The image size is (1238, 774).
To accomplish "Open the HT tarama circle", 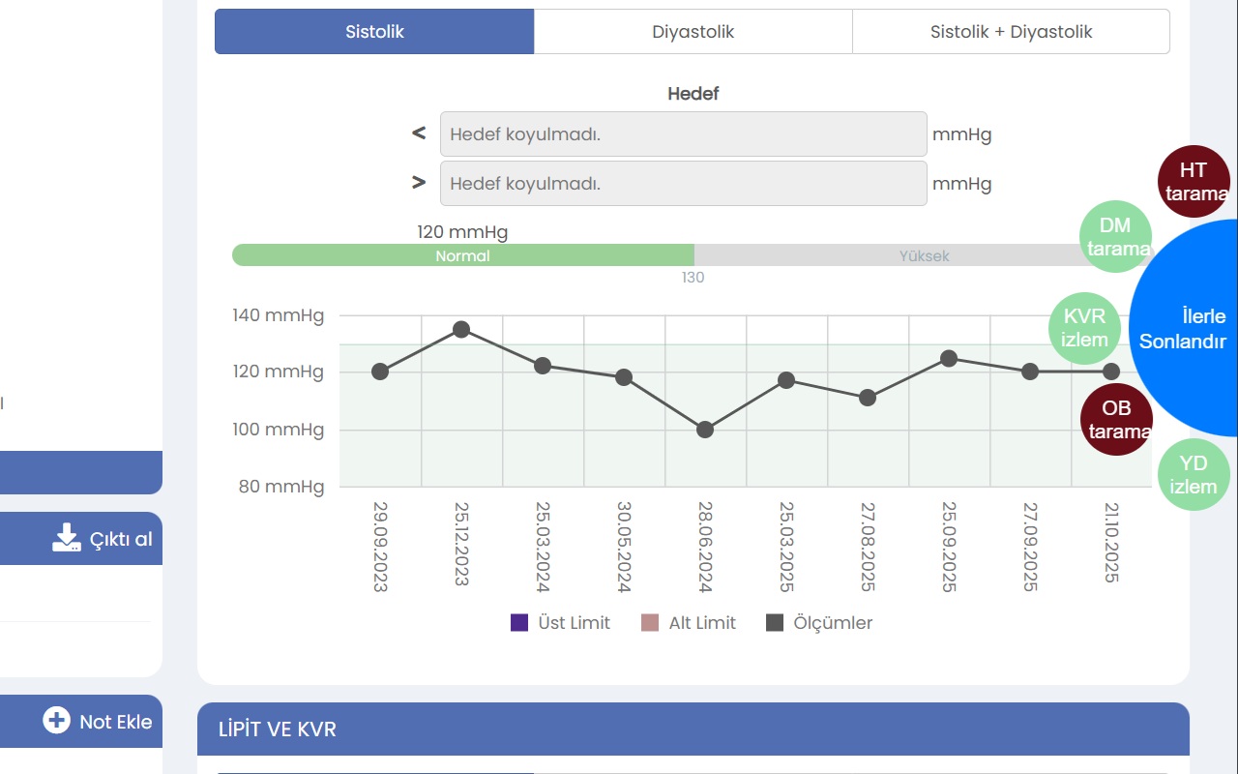I will [x=1194, y=182].
